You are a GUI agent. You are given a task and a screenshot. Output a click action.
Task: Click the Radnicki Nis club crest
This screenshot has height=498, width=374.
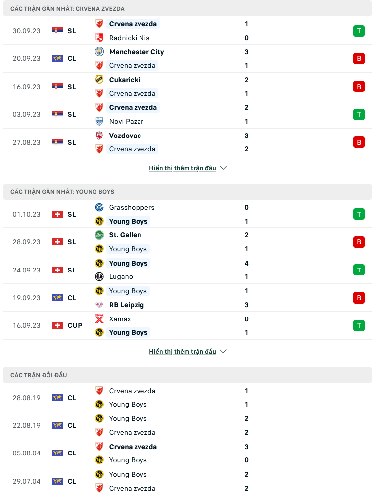(99, 38)
